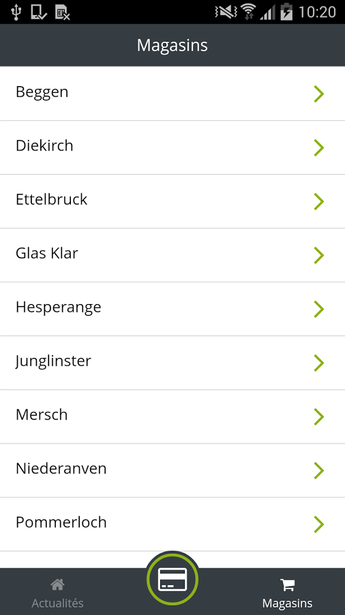The width and height of the screenshot is (345, 615).
Task: Tap the shopping cart icon
Action: click(288, 585)
